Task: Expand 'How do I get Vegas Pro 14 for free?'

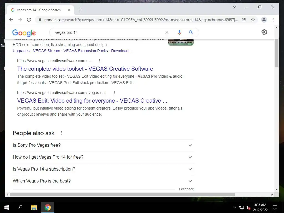Action: click(x=103, y=157)
